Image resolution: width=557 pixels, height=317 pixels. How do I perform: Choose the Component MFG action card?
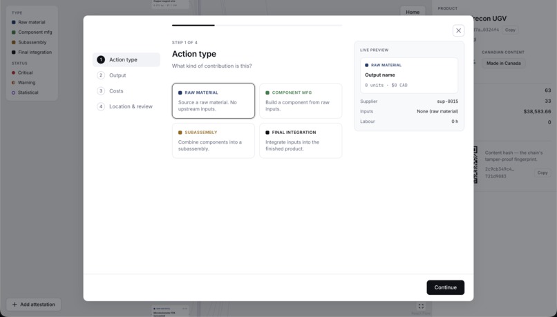301,101
